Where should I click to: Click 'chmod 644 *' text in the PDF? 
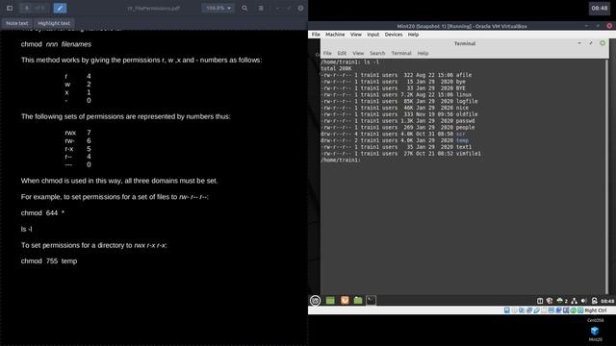42,213
